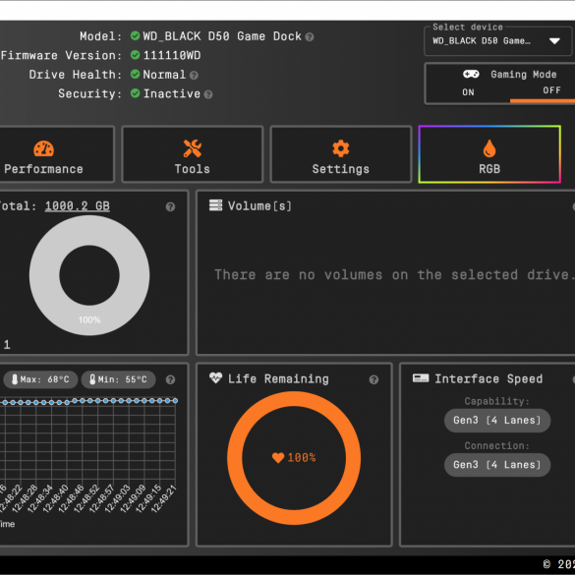Image resolution: width=575 pixels, height=575 pixels.
Task: Click the Interface Speed card icon
Action: click(x=421, y=378)
